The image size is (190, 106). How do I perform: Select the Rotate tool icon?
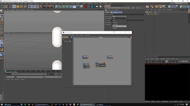click(21, 6)
